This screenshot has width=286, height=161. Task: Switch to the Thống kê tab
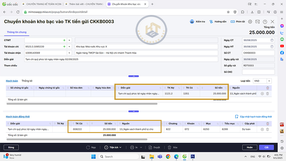27,81
